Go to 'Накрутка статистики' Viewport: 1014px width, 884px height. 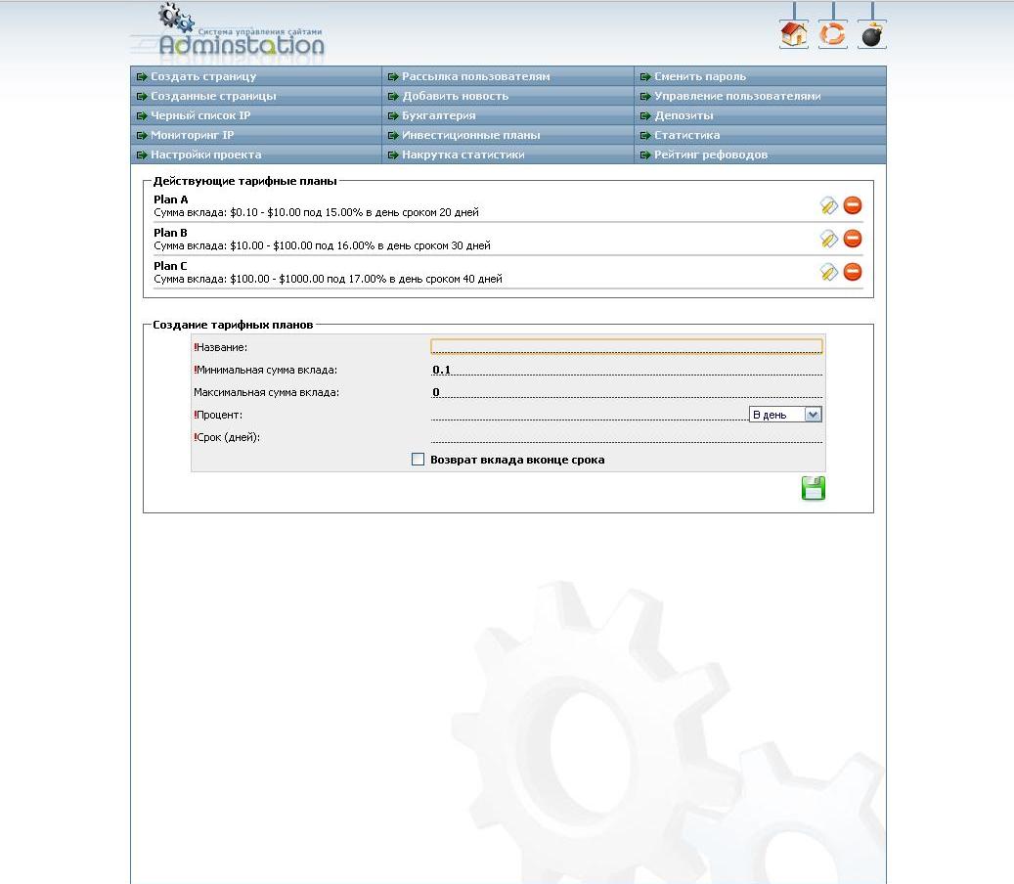pyautogui.click(x=507, y=154)
